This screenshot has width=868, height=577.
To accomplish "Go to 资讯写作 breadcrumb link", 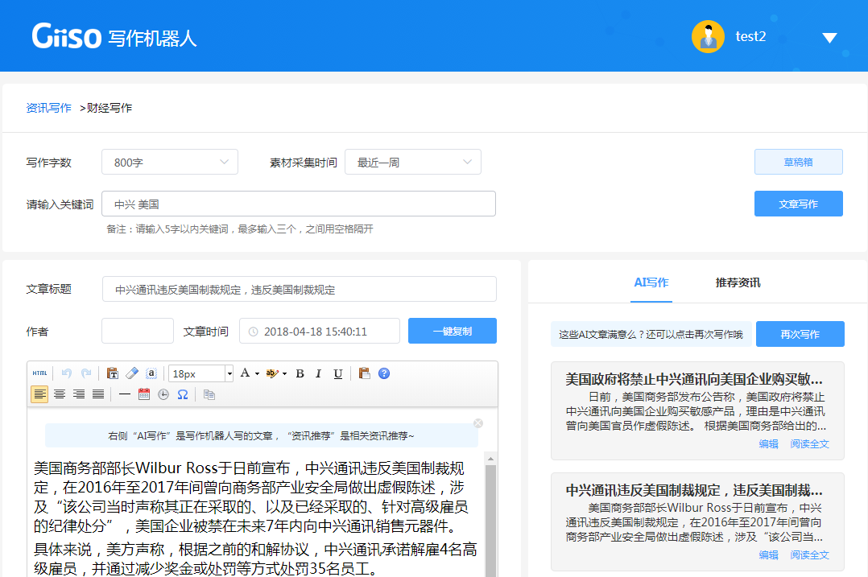I will pos(48,108).
